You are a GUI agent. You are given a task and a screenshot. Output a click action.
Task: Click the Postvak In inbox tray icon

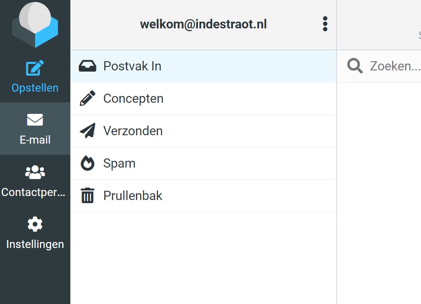(88, 66)
